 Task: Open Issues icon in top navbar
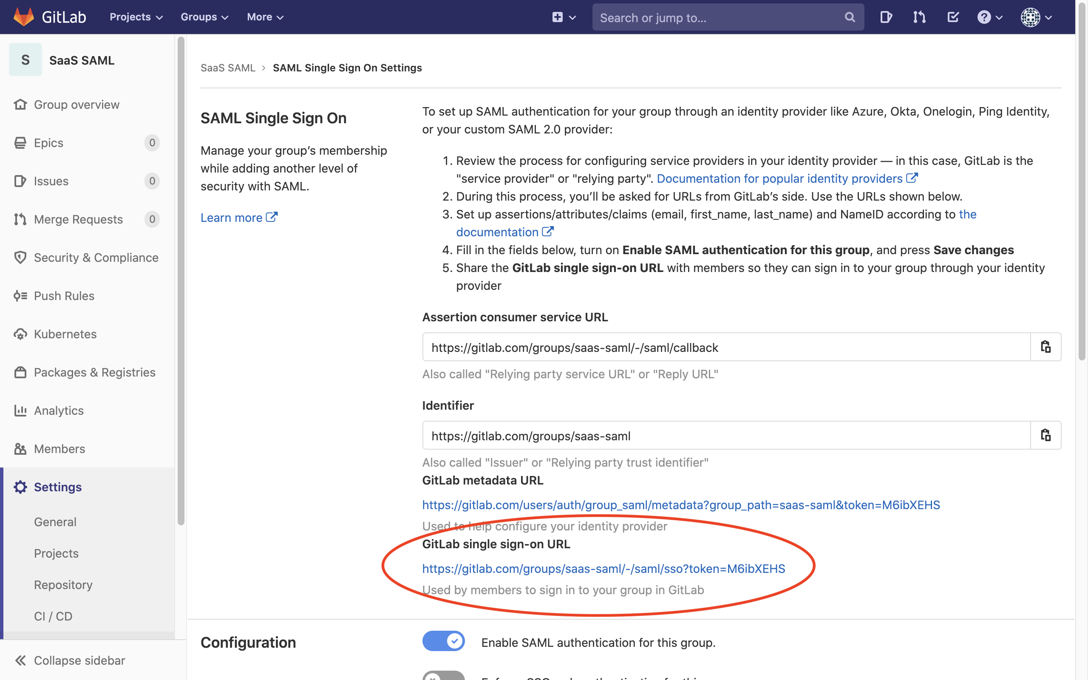(x=886, y=17)
